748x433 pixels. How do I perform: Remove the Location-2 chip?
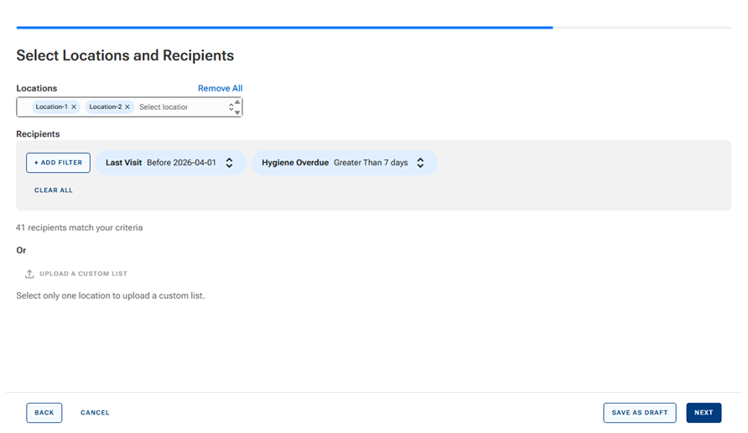coord(127,107)
